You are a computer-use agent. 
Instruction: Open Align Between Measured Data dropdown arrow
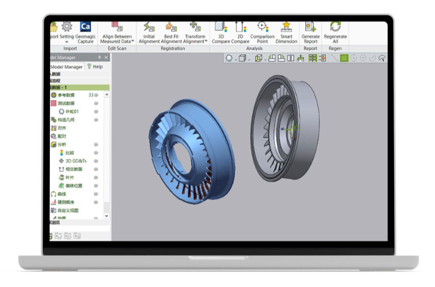pos(133,41)
